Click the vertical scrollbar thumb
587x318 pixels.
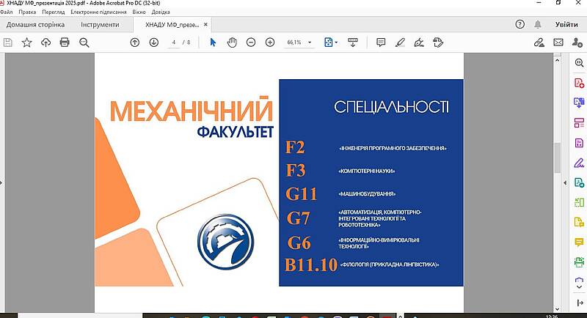557,157
